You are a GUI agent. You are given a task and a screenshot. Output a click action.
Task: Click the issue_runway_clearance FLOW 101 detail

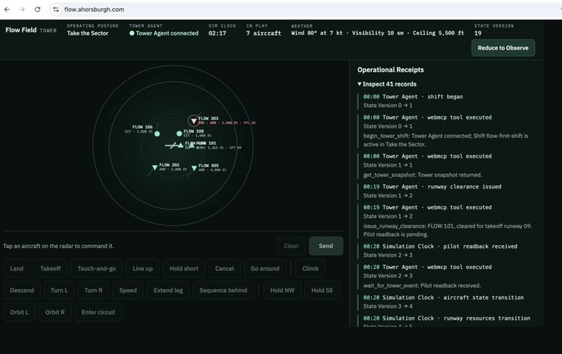click(448, 230)
